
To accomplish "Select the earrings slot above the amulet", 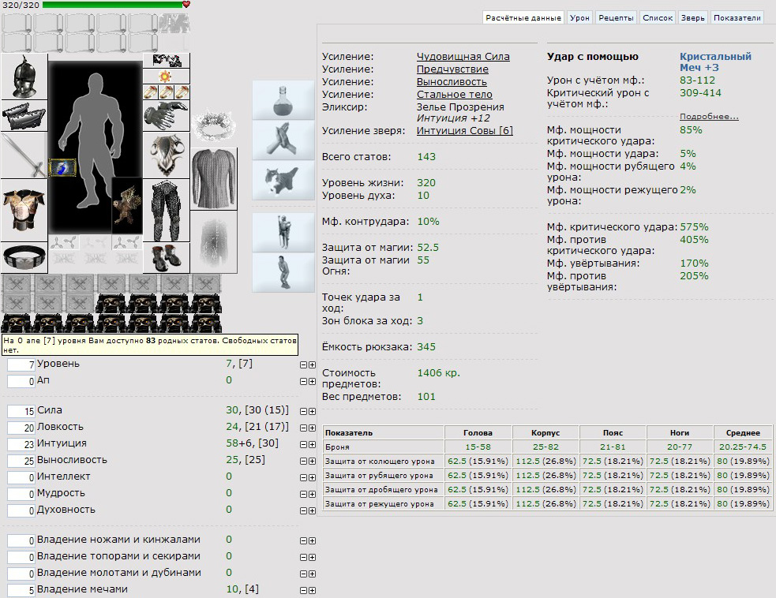I will pos(167,60).
